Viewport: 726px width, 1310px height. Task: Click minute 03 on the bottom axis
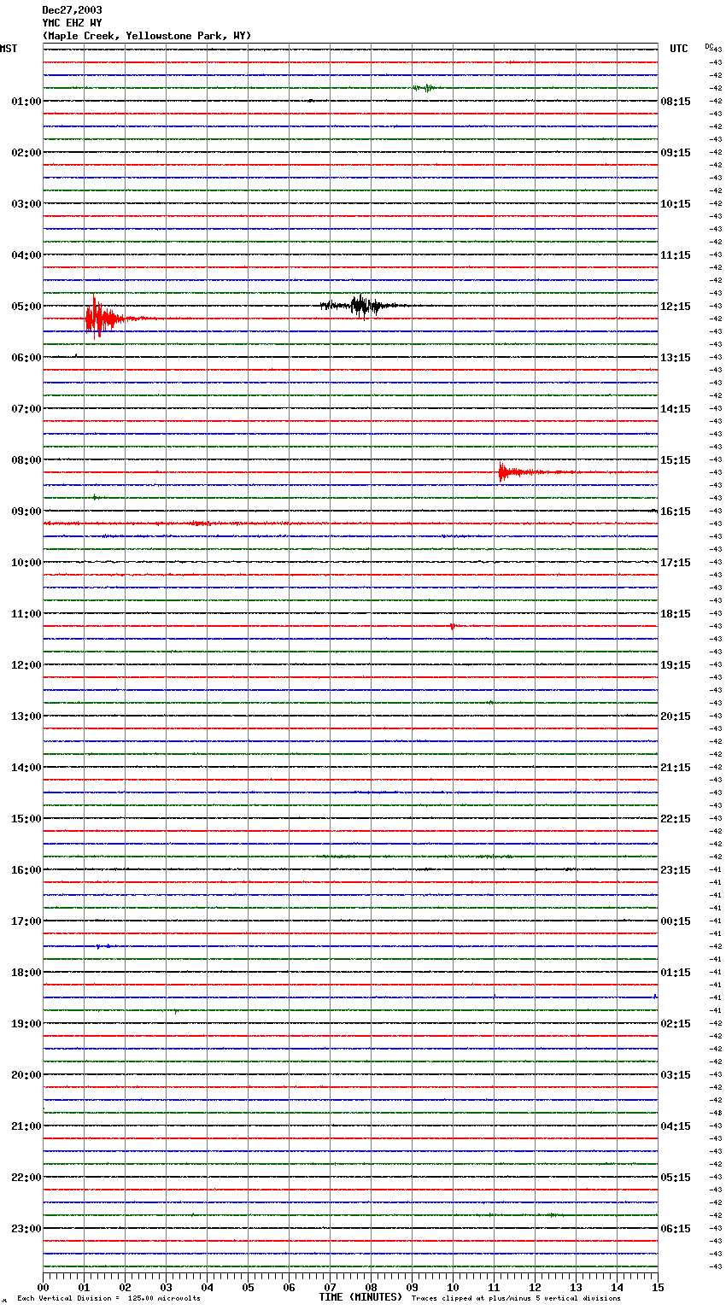(166, 1287)
